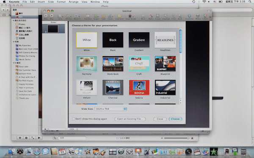
Task: Open the File menu
Action: point(25,2)
